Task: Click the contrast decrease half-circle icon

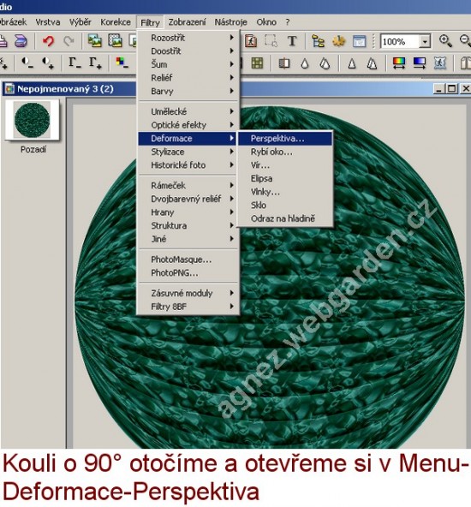Action: pyautogui.click(x=27, y=63)
